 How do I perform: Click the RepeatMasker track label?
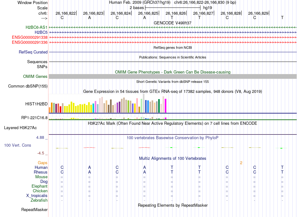(34, 209)
